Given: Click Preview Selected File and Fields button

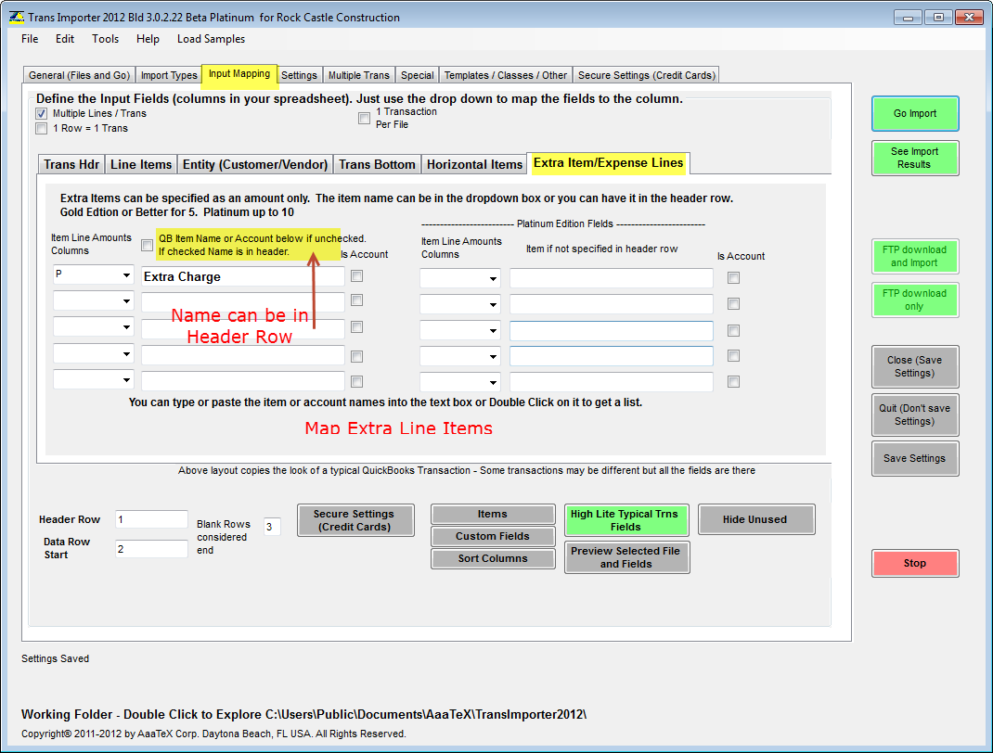Looking at the screenshot, I should tap(626, 557).
